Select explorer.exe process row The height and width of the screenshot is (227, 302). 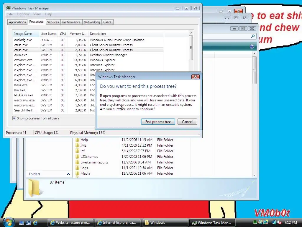(x=88, y=60)
